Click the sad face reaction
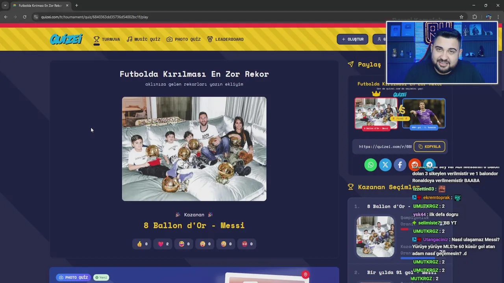The width and height of the screenshot is (504, 283). [226, 244]
